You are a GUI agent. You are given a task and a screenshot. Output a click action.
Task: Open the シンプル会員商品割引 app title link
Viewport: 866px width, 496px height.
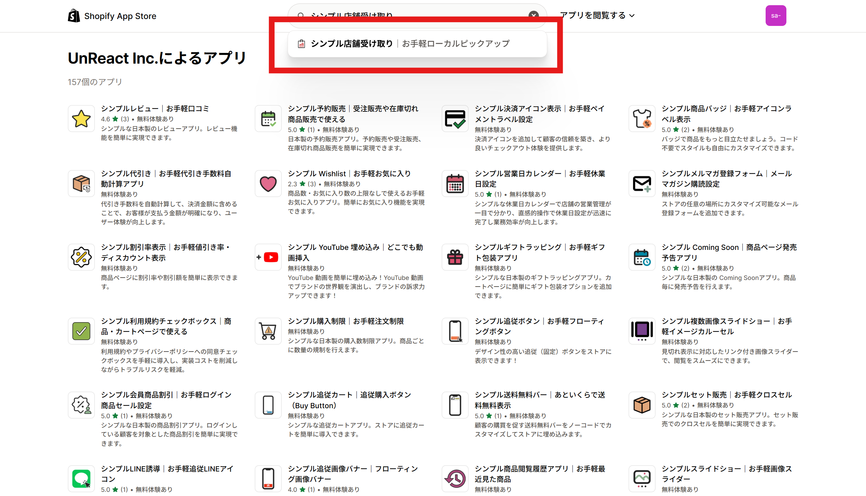tap(166, 400)
